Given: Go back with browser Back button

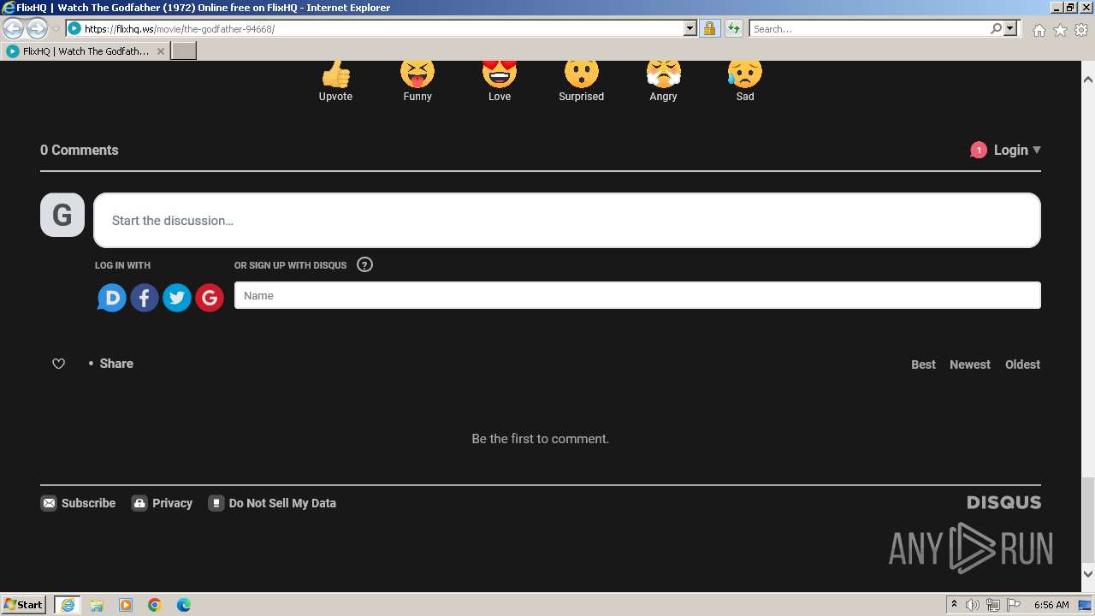Looking at the screenshot, I should 14,28.
